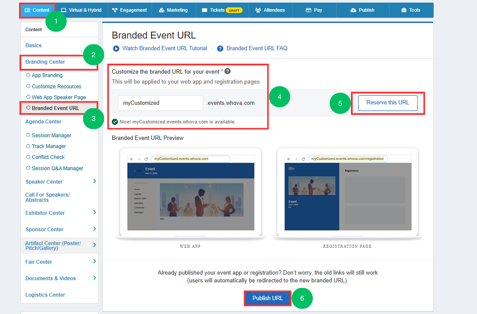
Task: Expand Fair Center chevron
Action: (94, 262)
